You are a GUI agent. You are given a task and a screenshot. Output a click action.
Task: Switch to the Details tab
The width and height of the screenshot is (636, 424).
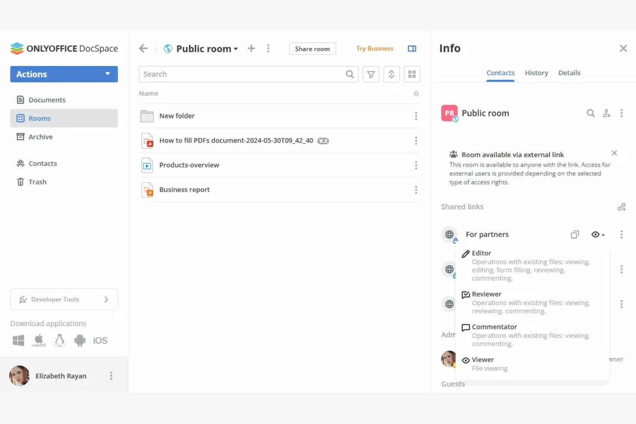tap(569, 73)
